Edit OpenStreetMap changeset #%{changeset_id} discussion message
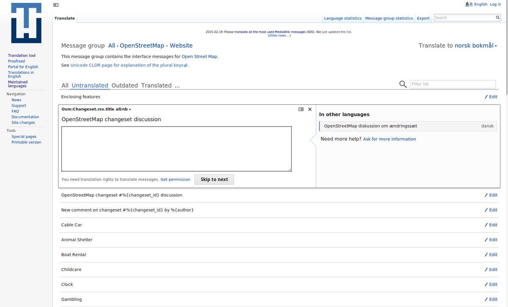Viewport: 508px width, 307px height. tap(491, 195)
